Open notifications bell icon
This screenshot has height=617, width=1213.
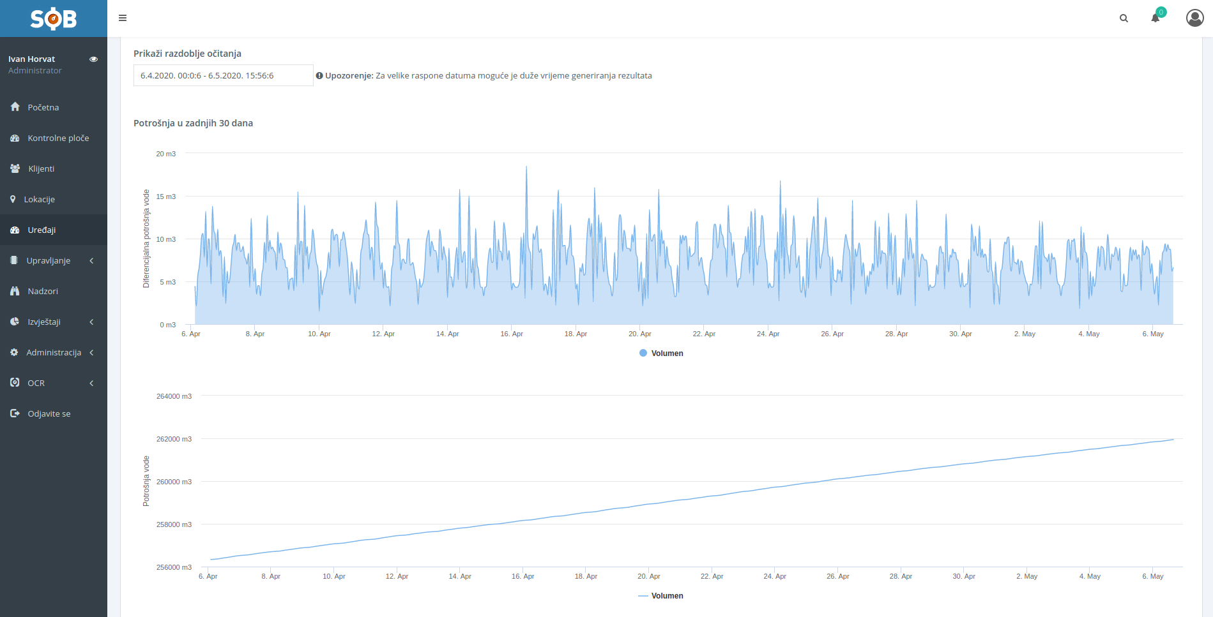pos(1156,18)
